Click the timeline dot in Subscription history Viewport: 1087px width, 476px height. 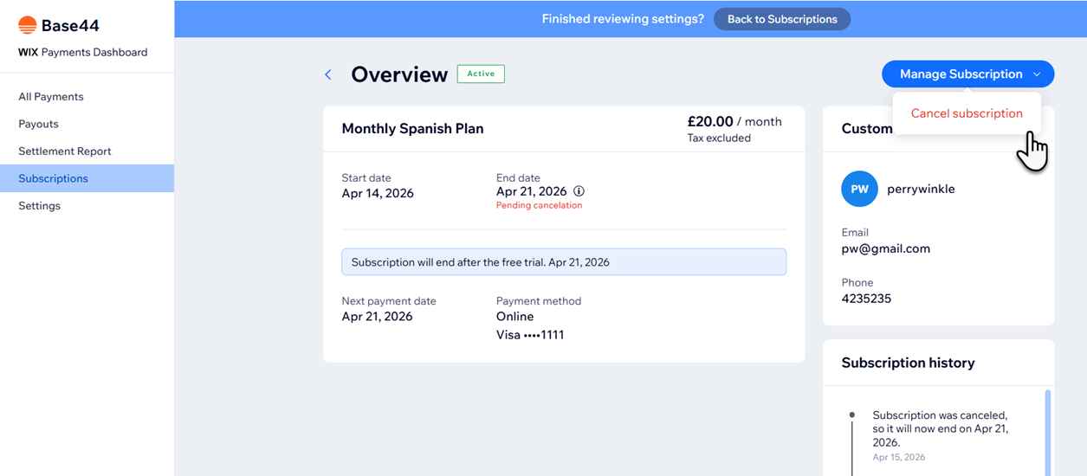point(852,415)
